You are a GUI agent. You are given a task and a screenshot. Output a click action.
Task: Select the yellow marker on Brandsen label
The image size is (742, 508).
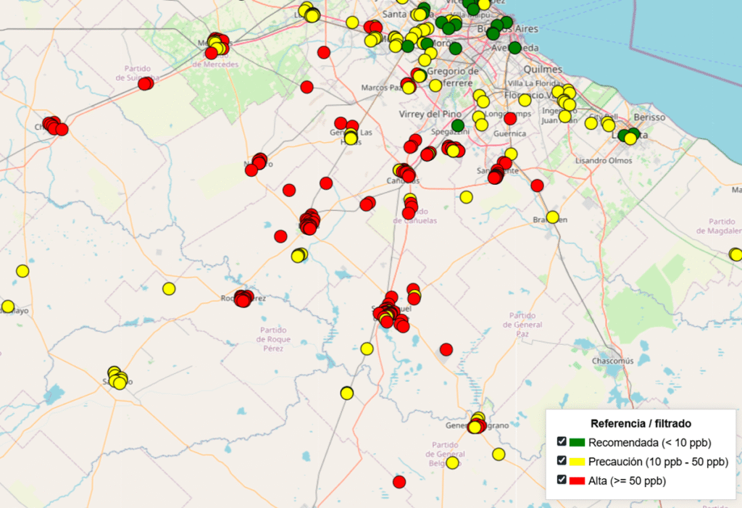(552, 217)
